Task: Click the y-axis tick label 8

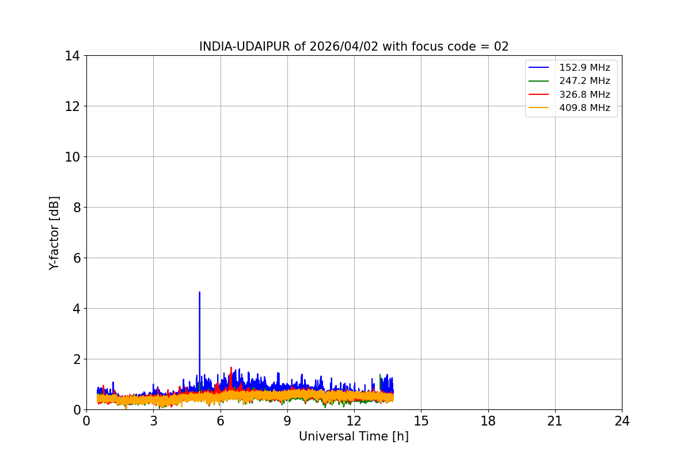Action: coord(76,208)
